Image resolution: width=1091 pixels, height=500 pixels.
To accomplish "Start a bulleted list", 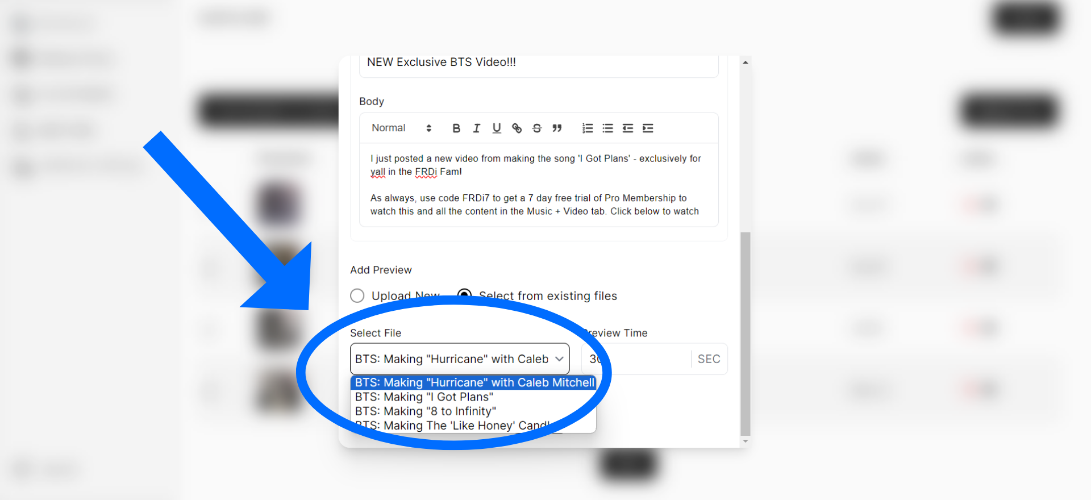I will tap(607, 128).
